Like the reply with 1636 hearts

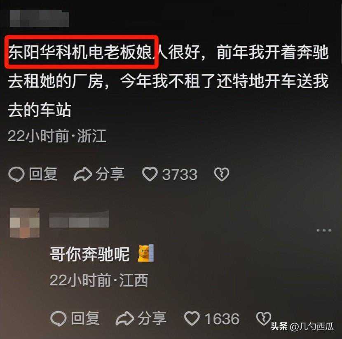pos(192,318)
